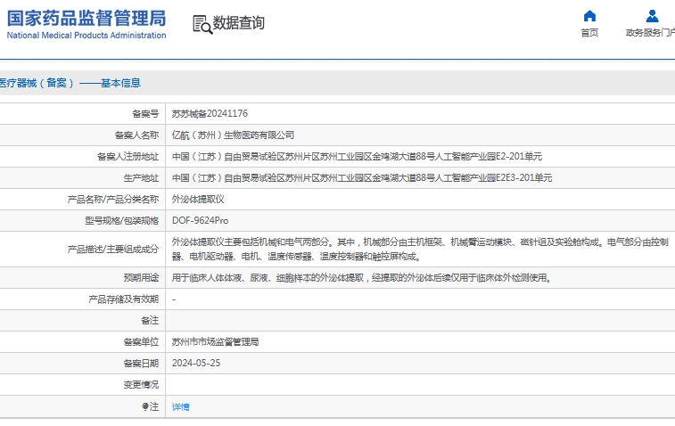This screenshot has width=675, height=426.
Task: Click the company name 亿航（苏州）生物医药有限公司
Action: [x=233, y=135]
